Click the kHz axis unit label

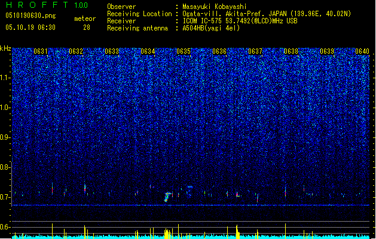pos(5,48)
